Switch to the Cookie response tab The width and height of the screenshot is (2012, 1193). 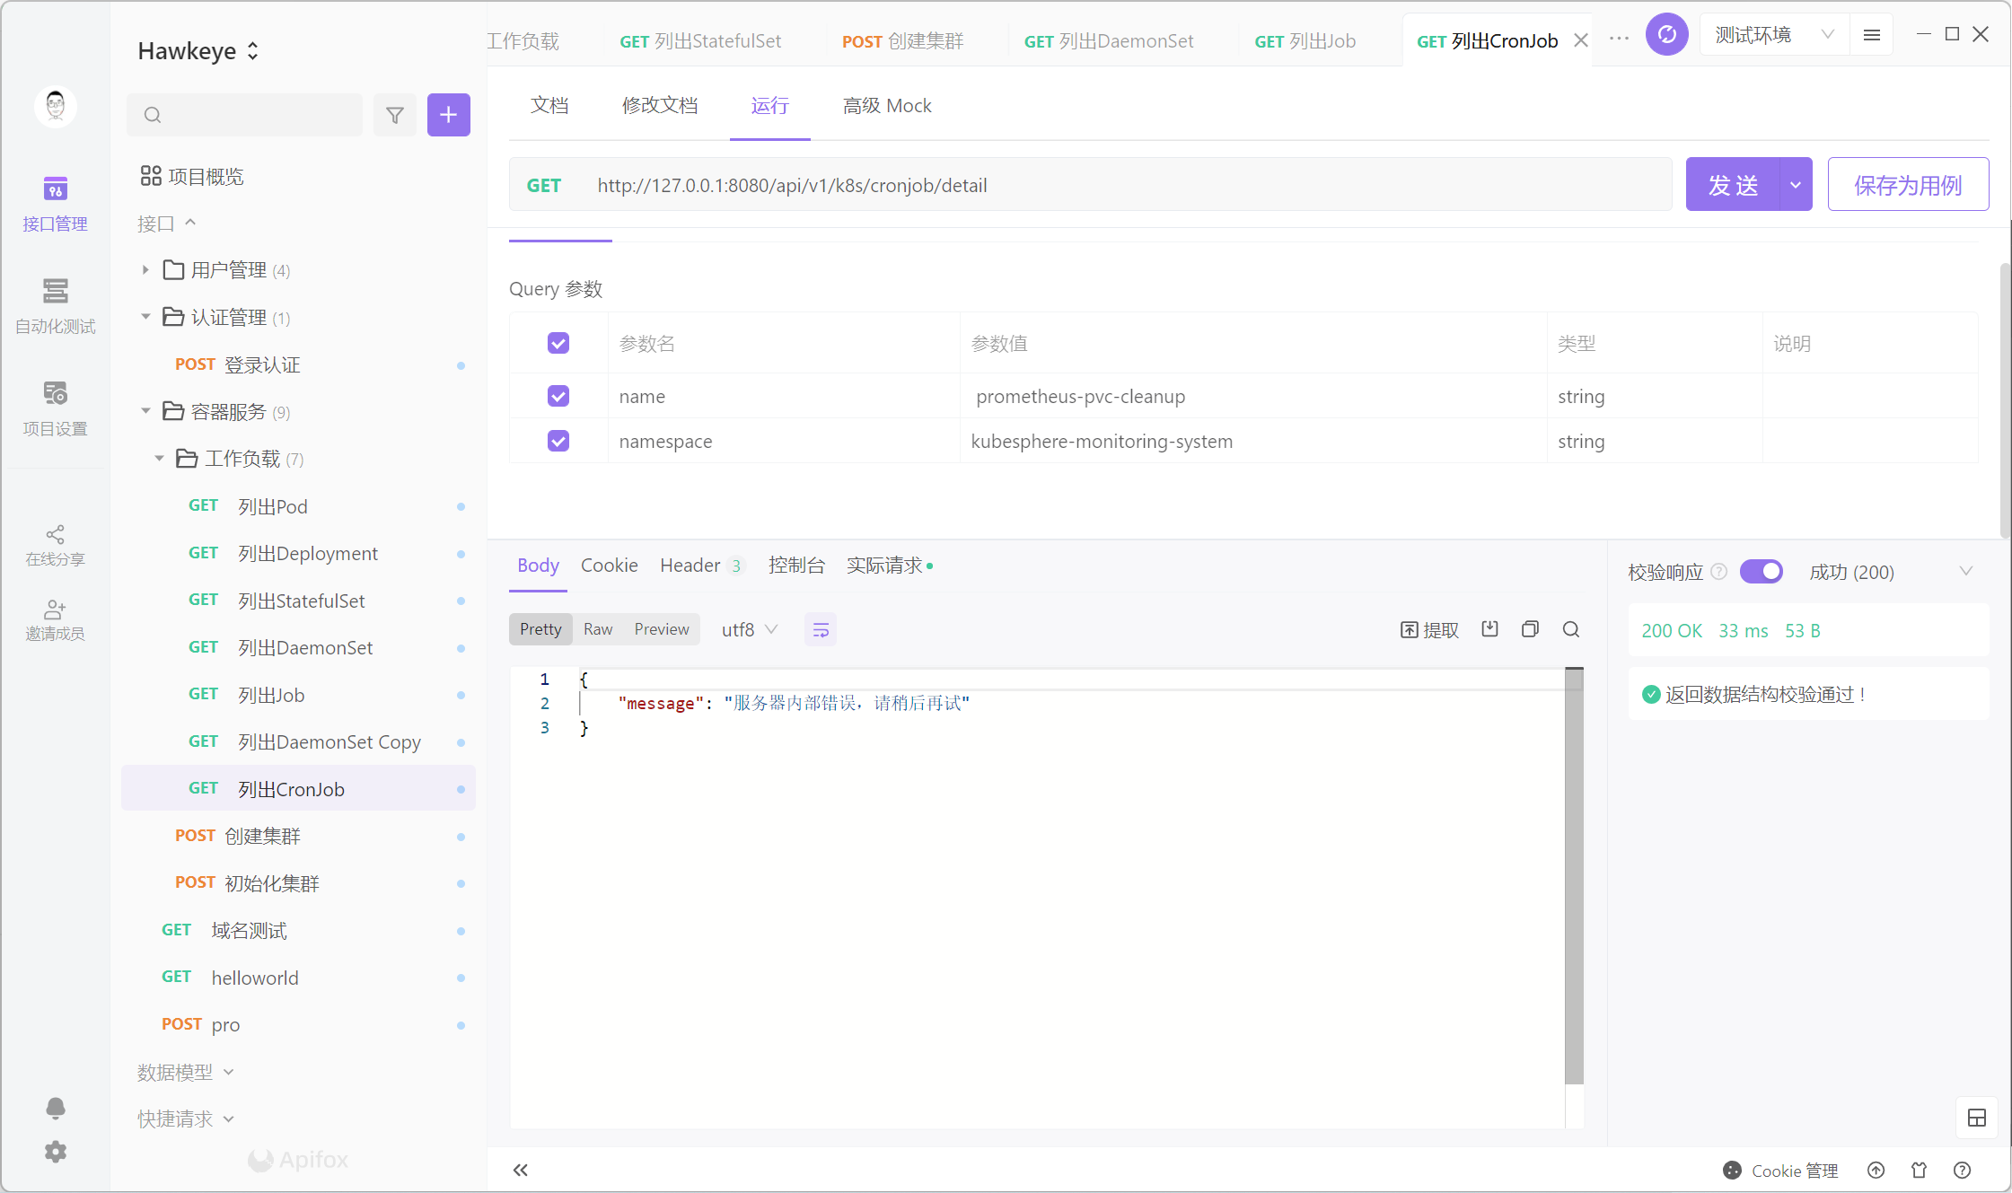pyautogui.click(x=610, y=566)
